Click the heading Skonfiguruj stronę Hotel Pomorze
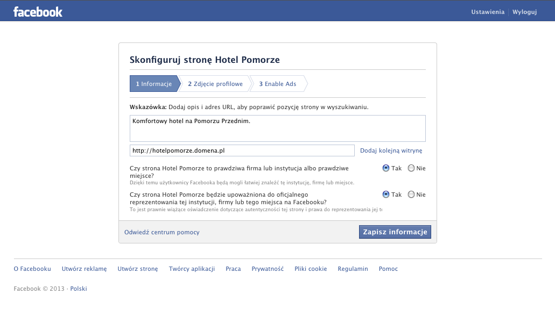The height and width of the screenshot is (309, 555). (205, 60)
